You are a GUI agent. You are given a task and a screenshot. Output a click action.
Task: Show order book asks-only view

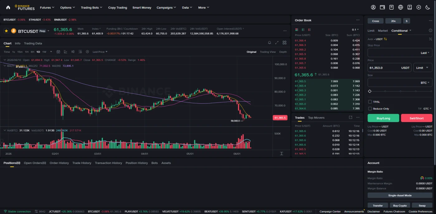coord(309,30)
